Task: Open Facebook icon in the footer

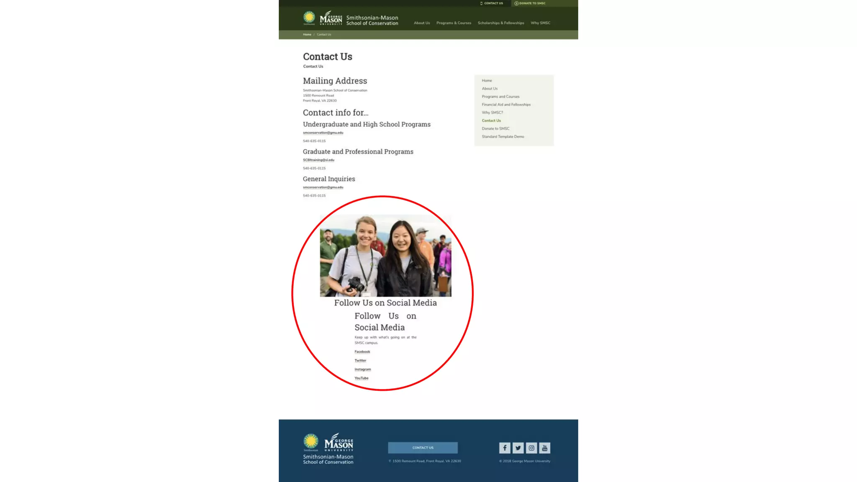Action: point(505,448)
